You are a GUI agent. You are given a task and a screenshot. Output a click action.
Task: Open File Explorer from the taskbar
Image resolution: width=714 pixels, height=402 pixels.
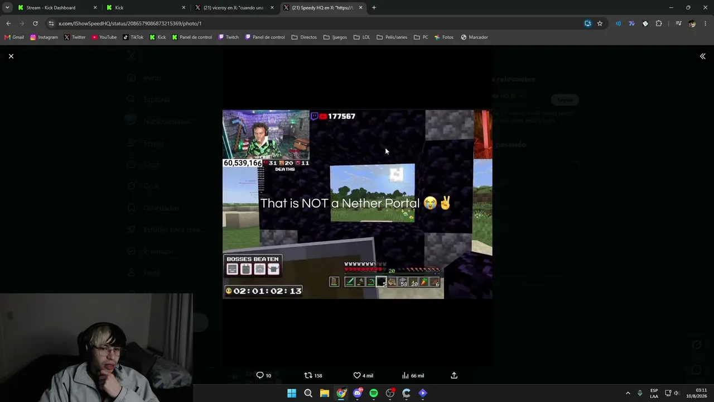pos(325,393)
